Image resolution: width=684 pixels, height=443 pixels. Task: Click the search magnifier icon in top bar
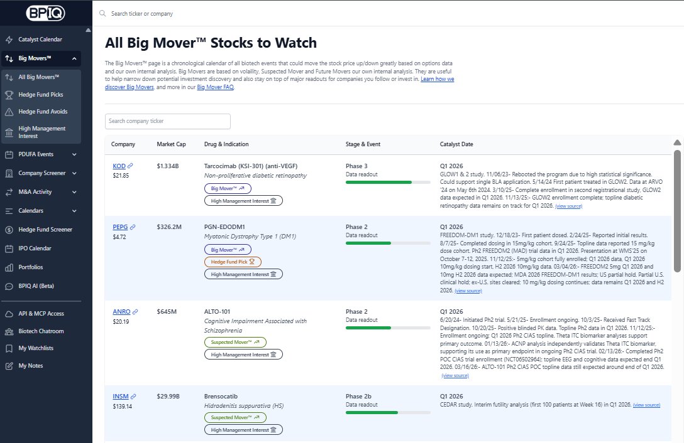pos(102,14)
